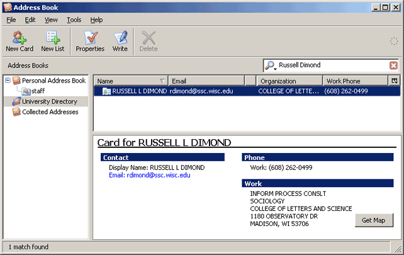Open the Help menu
This screenshot has height=255, width=404.
pyautogui.click(x=96, y=20)
